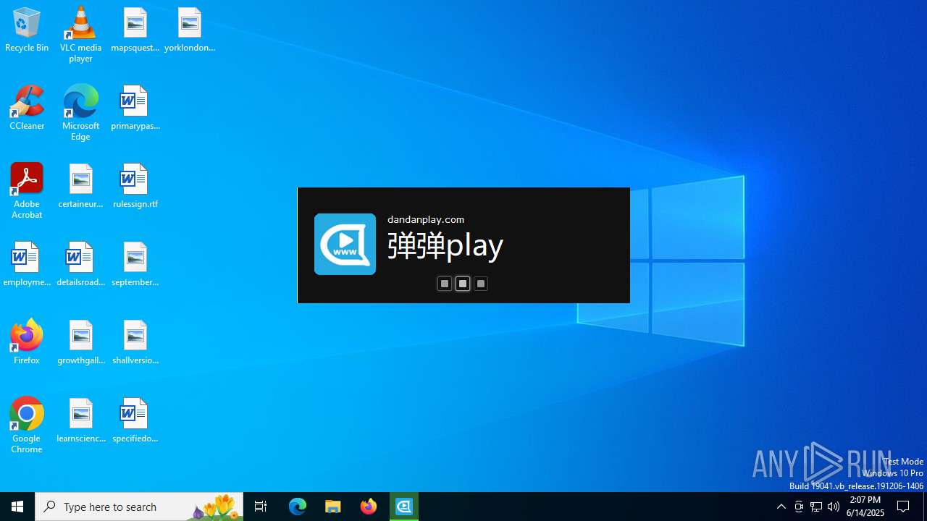Select the shallversio image file icon

135,342
